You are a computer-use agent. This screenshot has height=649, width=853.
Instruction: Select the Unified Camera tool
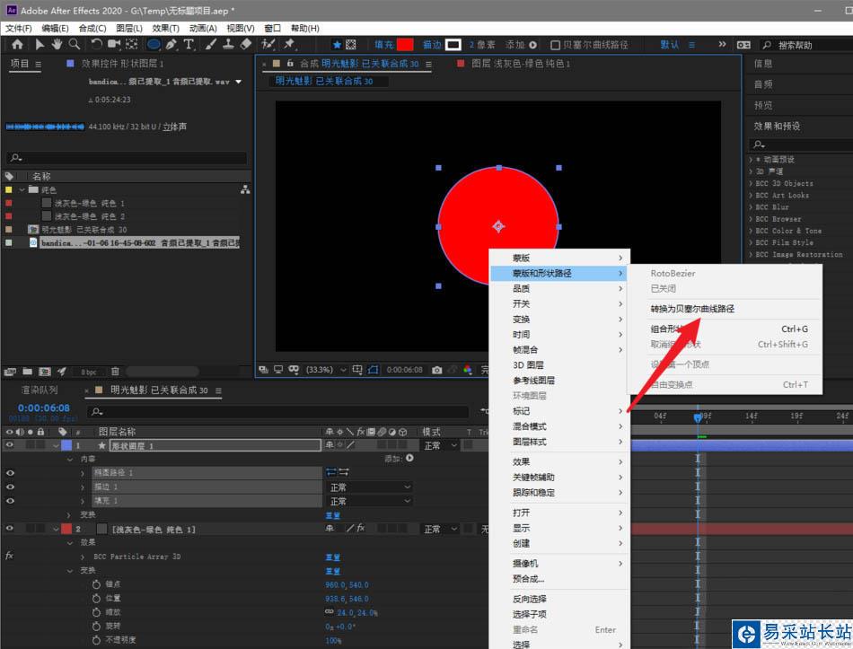pos(114,45)
